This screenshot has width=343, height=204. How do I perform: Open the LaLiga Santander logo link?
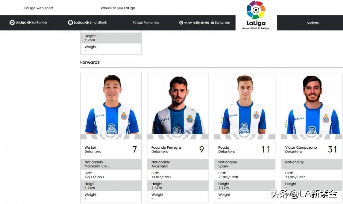point(28,22)
